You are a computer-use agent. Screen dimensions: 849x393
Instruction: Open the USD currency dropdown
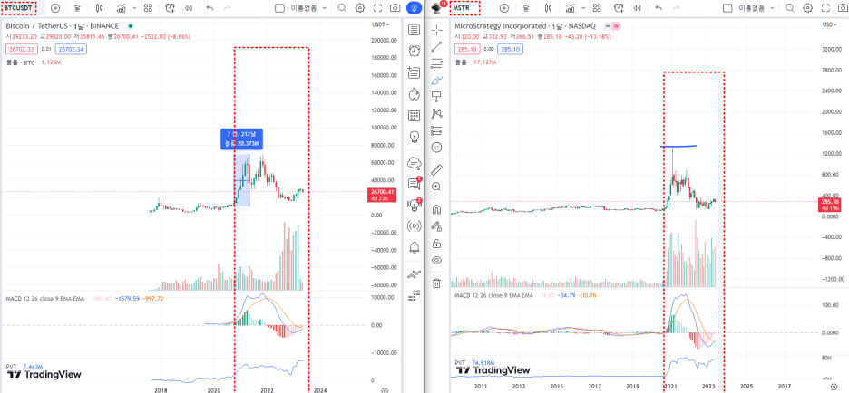[829, 24]
